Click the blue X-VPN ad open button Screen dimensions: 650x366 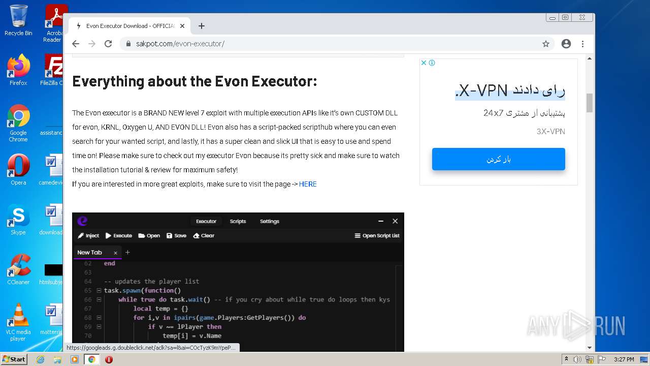click(499, 159)
